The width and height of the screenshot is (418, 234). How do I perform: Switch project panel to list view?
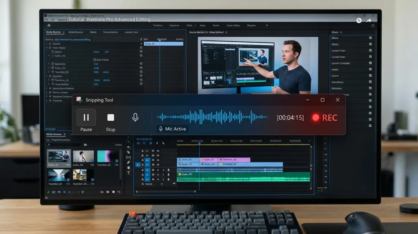[x=54, y=192]
